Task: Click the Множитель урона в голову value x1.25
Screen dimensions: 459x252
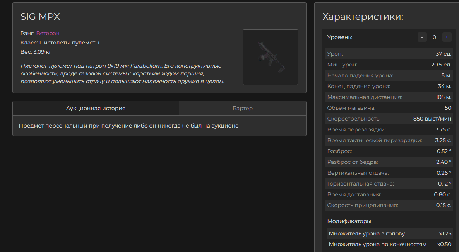Action: (x=445, y=233)
